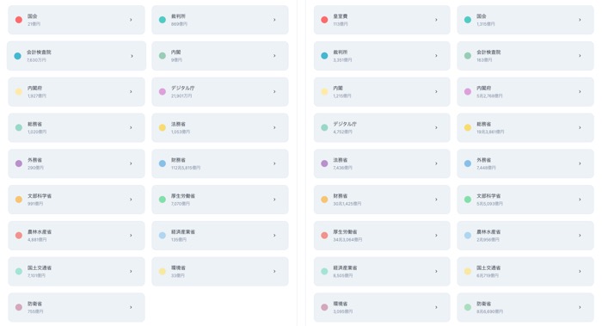The height and width of the screenshot is (326, 602).
Task: Expand the chevron on 会計検査院 7,630万円
Action: point(132,56)
